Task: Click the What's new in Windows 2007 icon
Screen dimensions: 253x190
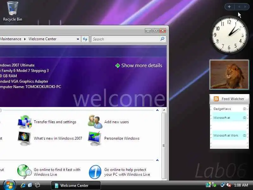Action: [24, 138]
